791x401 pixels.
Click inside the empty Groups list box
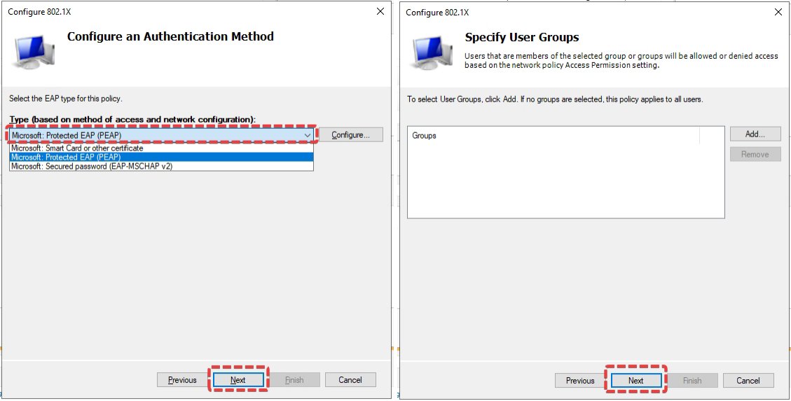565,182
